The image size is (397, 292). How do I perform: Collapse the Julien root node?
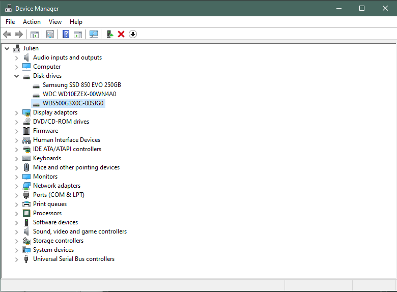point(7,48)
